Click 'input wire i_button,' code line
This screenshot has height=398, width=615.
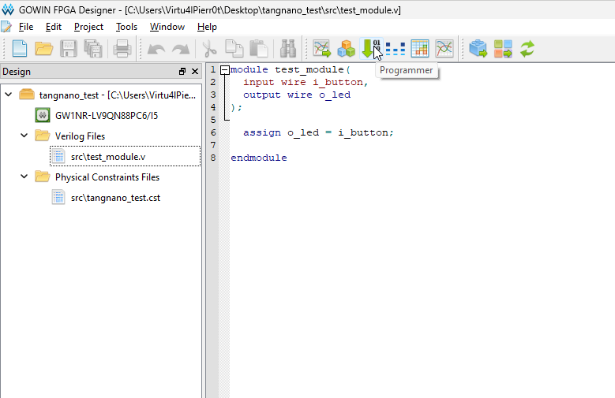tap(306, 82)
